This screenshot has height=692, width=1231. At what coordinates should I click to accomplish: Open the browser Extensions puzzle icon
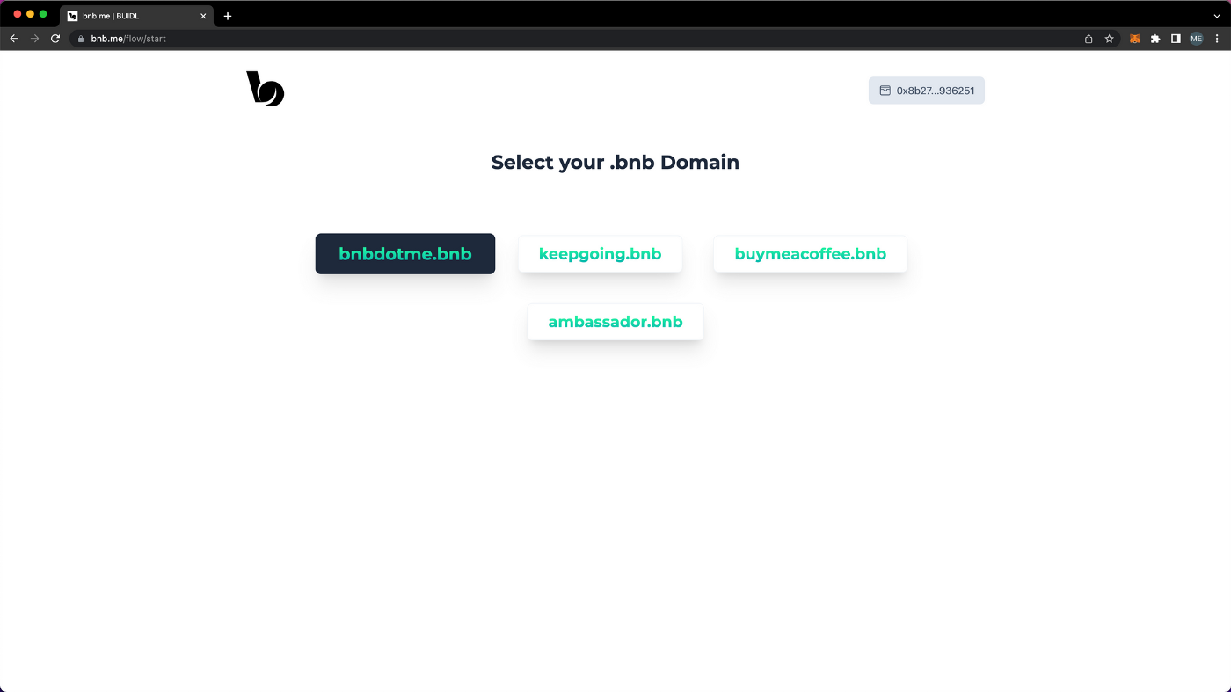pos(1155,39)
